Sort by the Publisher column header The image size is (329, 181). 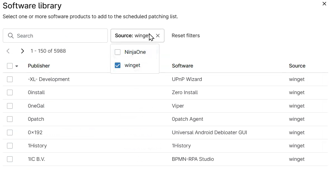(39, 66)
